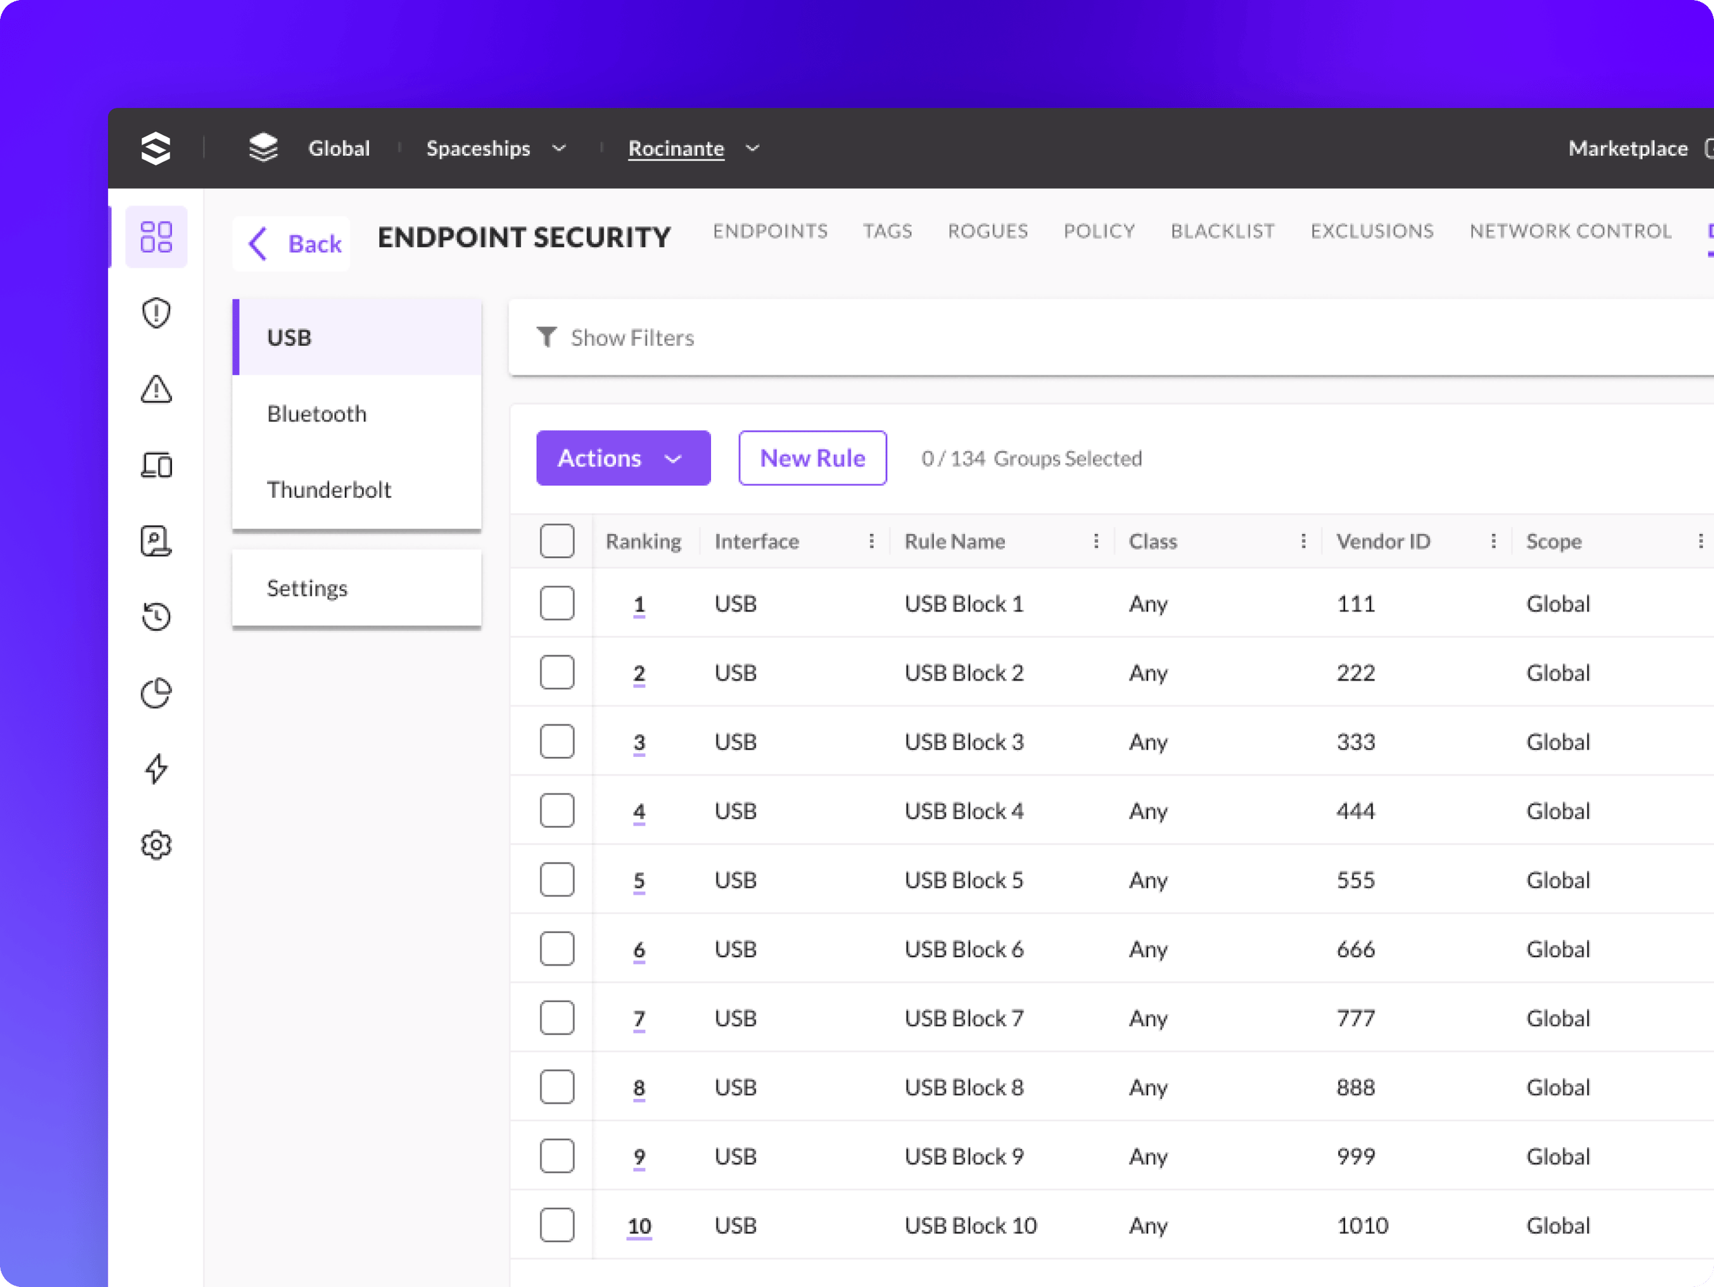This screenshot has height=1287, width=1714.
Task: Open Class column options menu
Action: click(x=1304, y=541)
